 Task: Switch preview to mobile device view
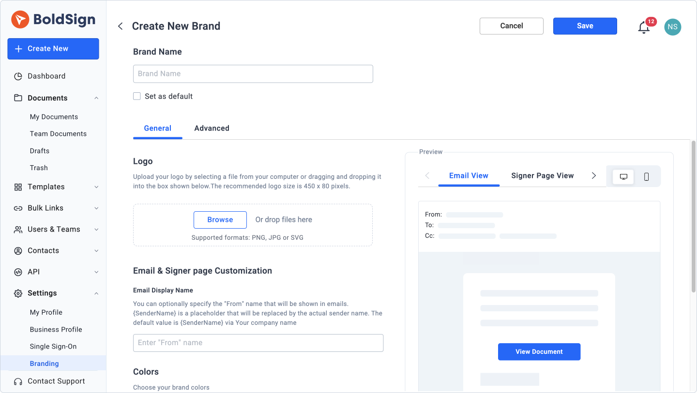(x=646, y=176)
